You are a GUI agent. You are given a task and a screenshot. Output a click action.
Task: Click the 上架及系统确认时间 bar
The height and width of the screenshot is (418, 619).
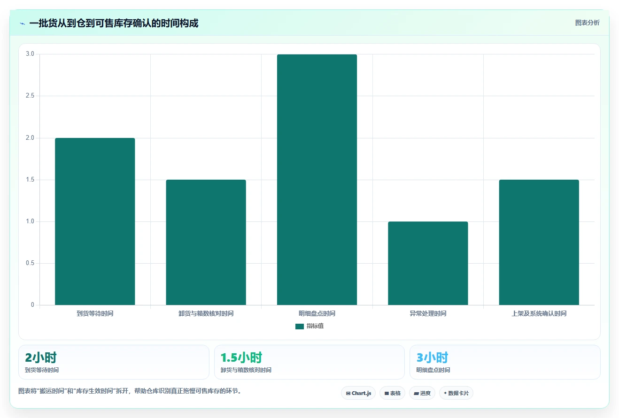539,242
